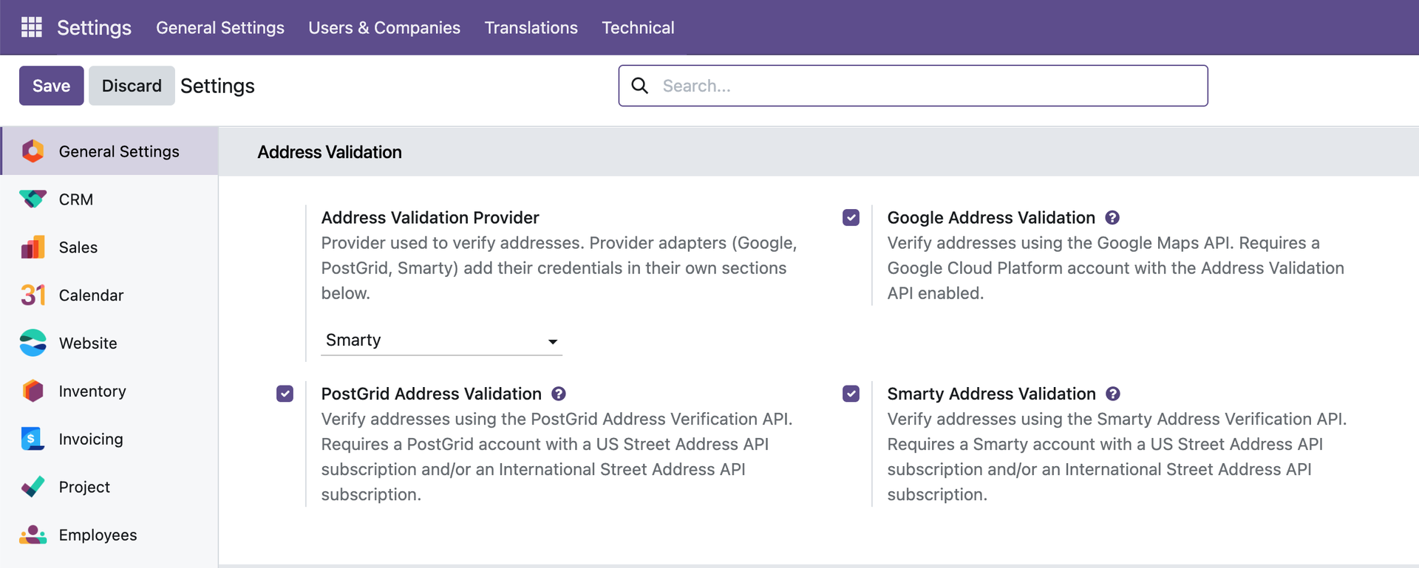Click the Calendar app icon
The image size is (1419, 568).
coord(33,295)
